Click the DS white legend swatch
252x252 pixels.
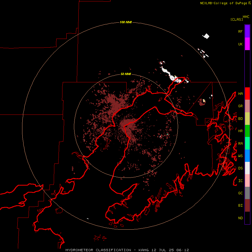click(247, 168)
